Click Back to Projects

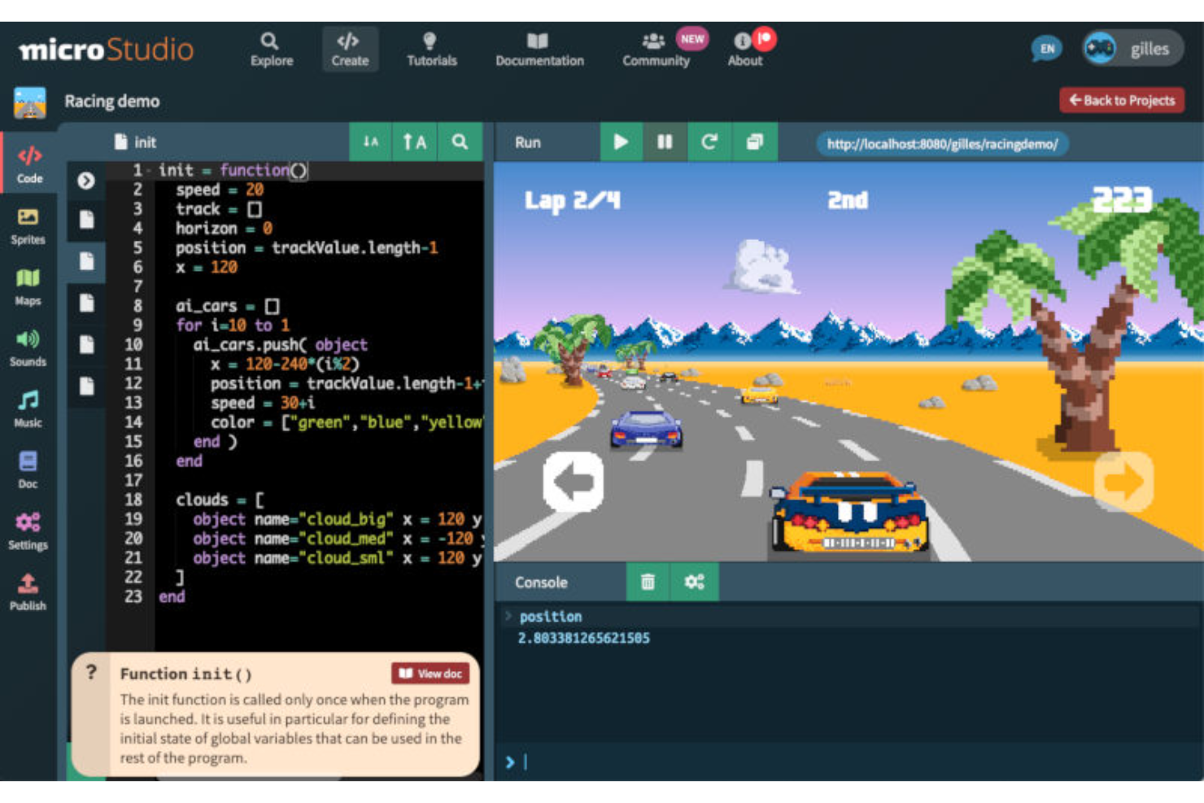[1122, 100]
